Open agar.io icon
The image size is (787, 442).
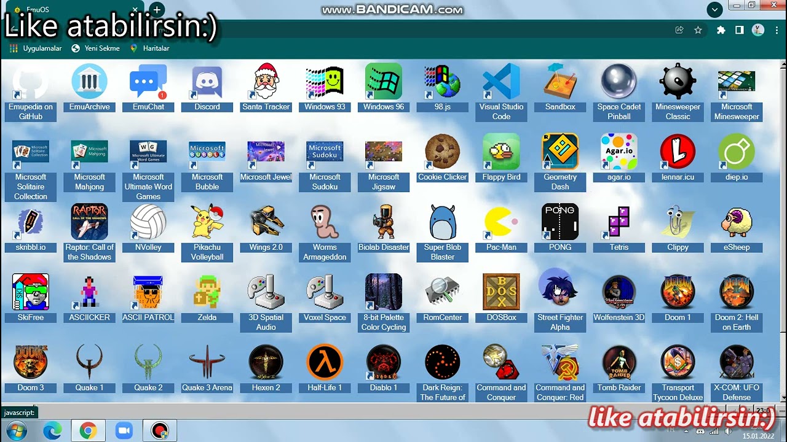coord(619,152)
